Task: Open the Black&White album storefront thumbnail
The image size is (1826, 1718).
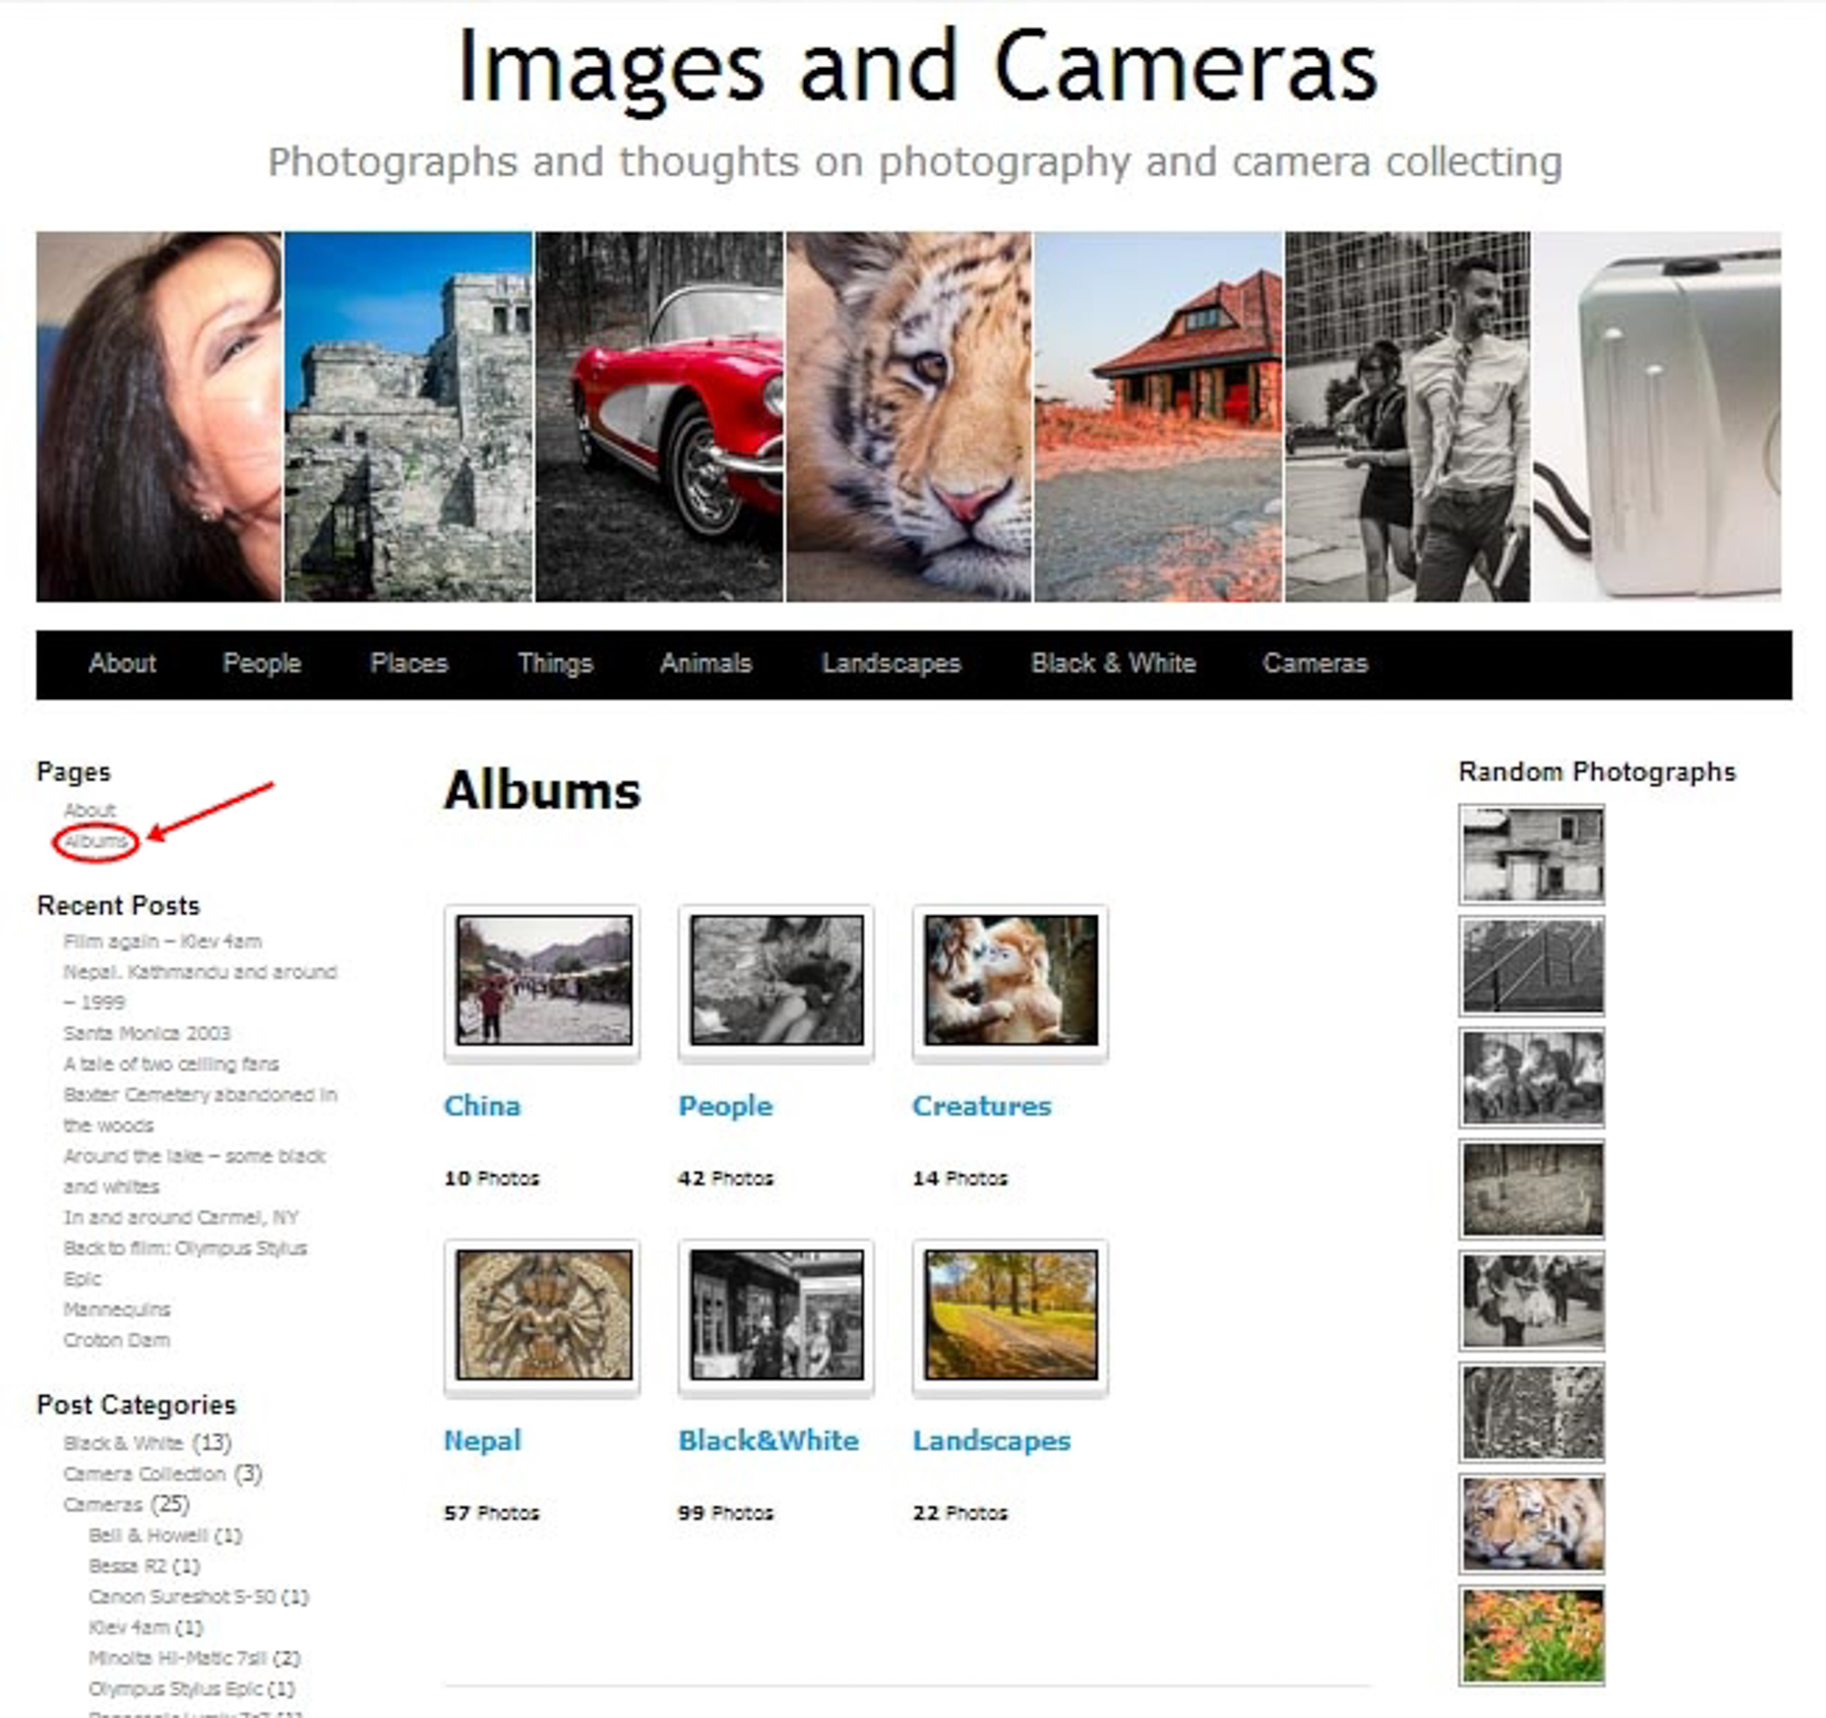Action: (x=777, y=1314)
